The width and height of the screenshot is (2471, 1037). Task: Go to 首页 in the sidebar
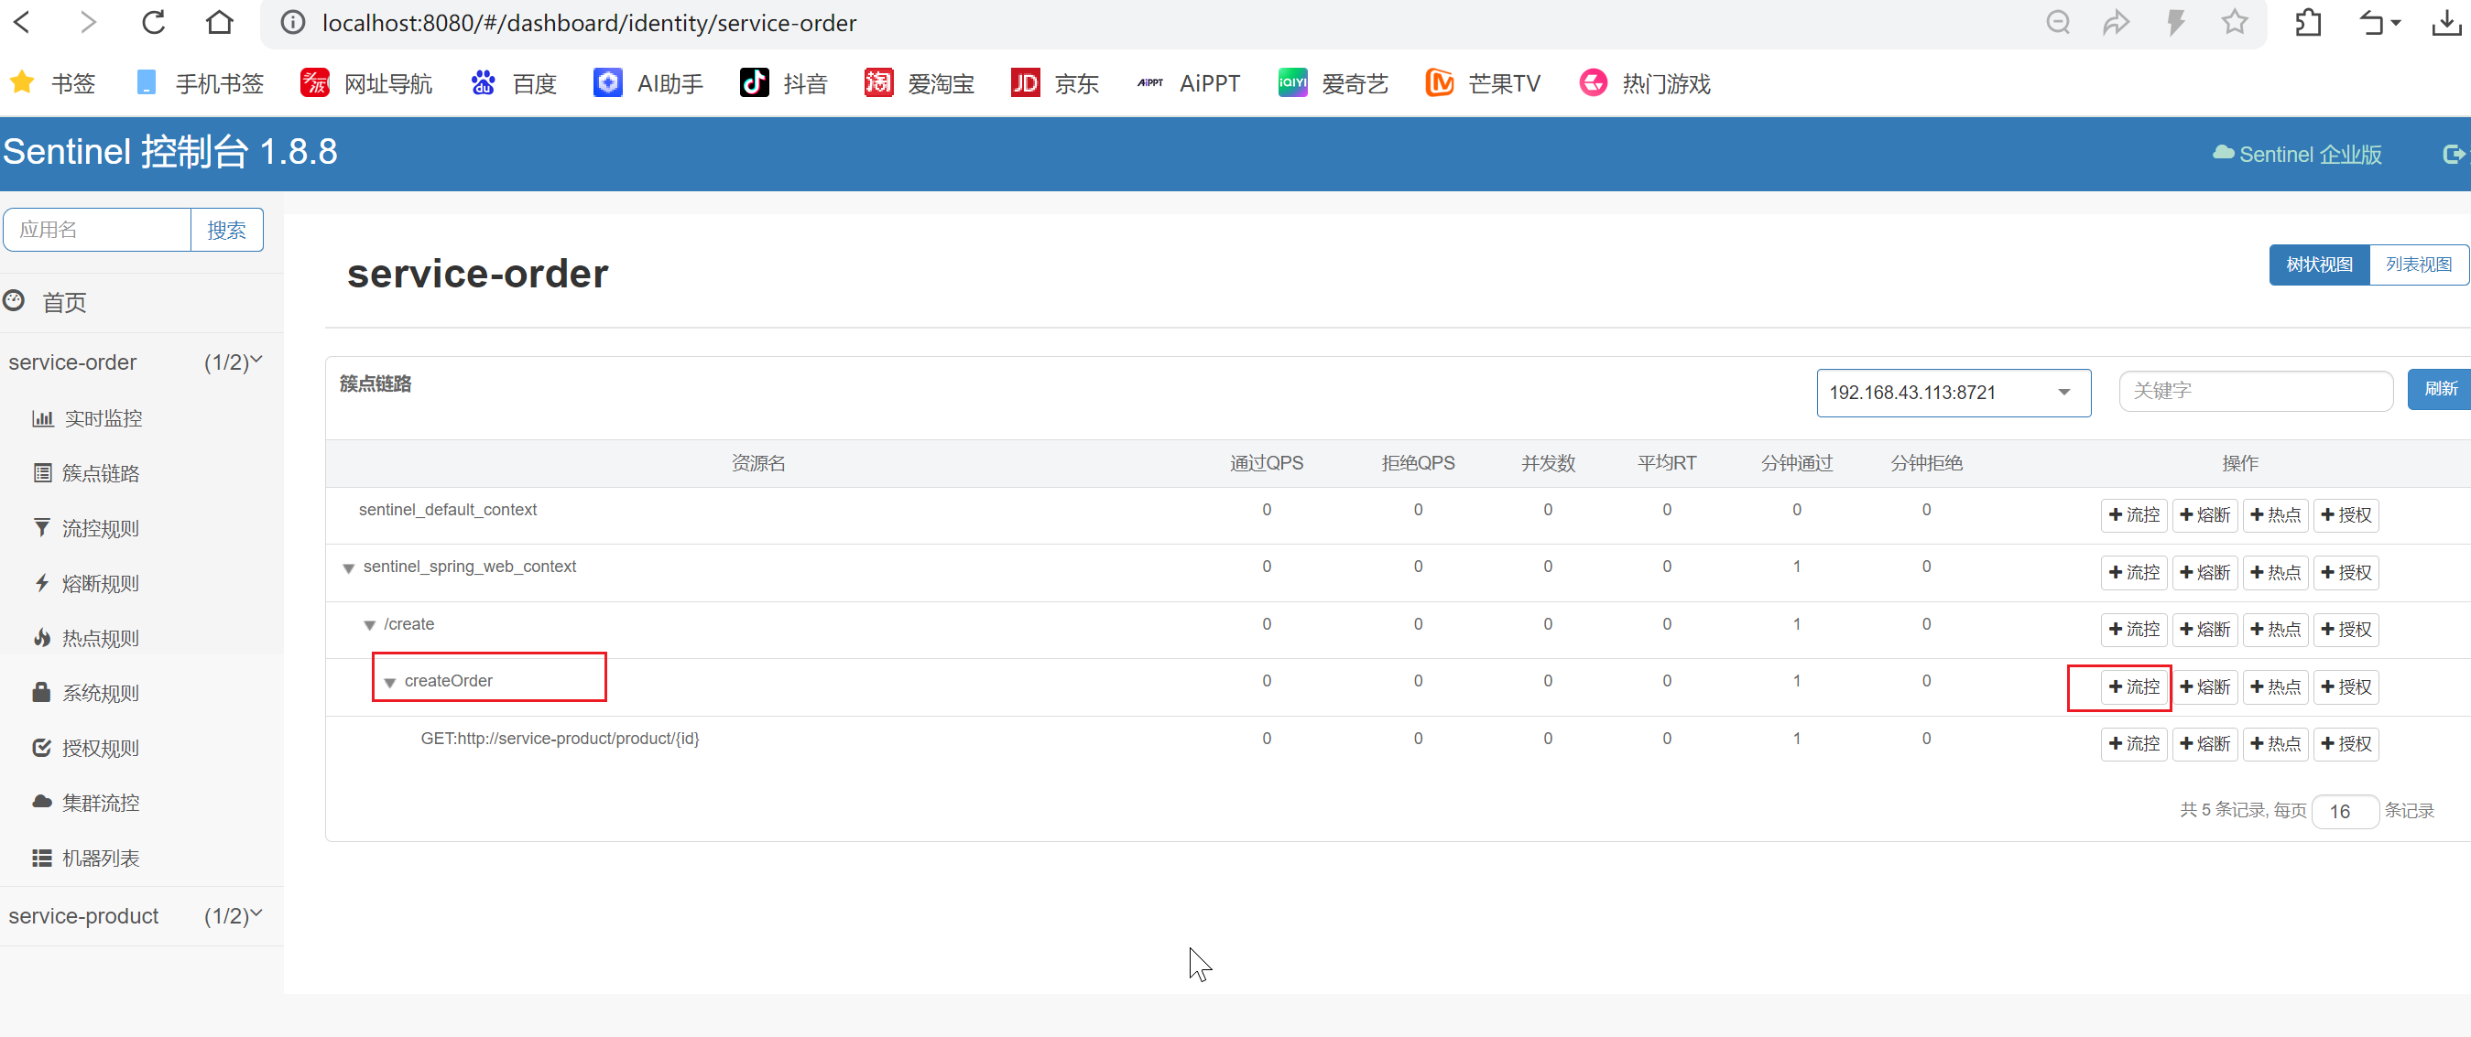tap(63, 302)
